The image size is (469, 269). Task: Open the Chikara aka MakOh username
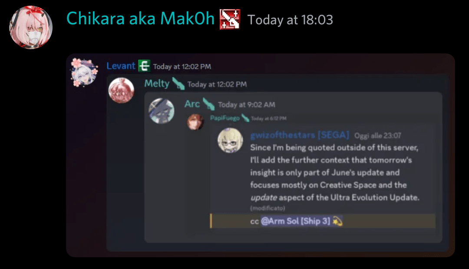(141, 19)
